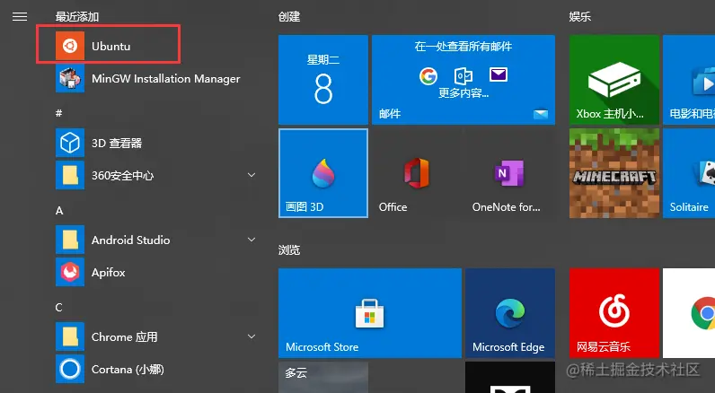715x393 pixels.
Task: Launch Microsoft Edge tile
Action: pos(510,313)
